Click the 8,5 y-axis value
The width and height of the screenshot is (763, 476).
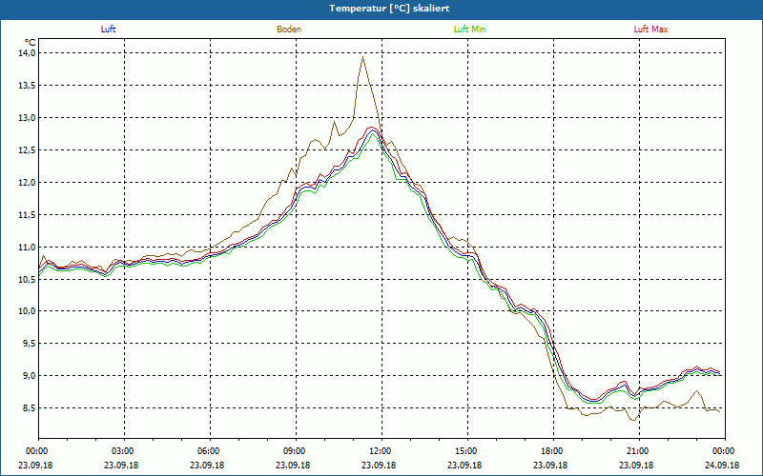(x=29, y=408)
